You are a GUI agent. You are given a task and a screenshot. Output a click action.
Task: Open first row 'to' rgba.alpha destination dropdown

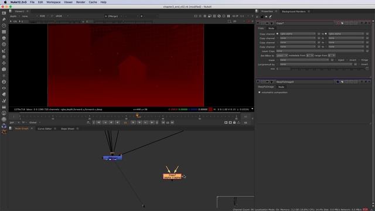pos(346,34)
